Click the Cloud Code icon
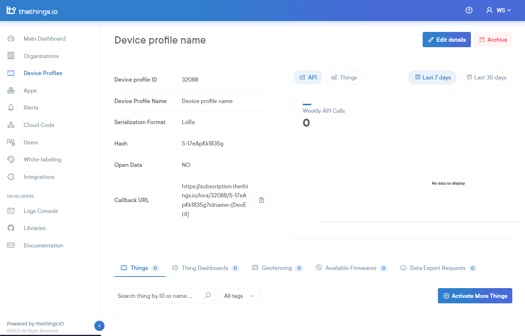This screenshot has width=525, height=336. pyautogui.click(x=11, y=125)
